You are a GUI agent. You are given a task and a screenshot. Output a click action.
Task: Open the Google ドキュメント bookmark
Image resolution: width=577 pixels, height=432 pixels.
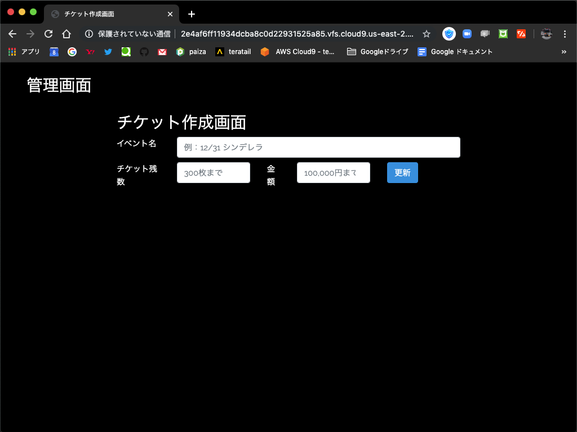pyautogui.click(x=455, y=52)
